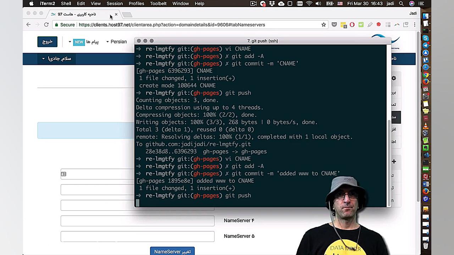Screen dimensions: 454x255
Task: Click the 'create mode 100644 CNAME' terminal line
Action: coord(177,85)
